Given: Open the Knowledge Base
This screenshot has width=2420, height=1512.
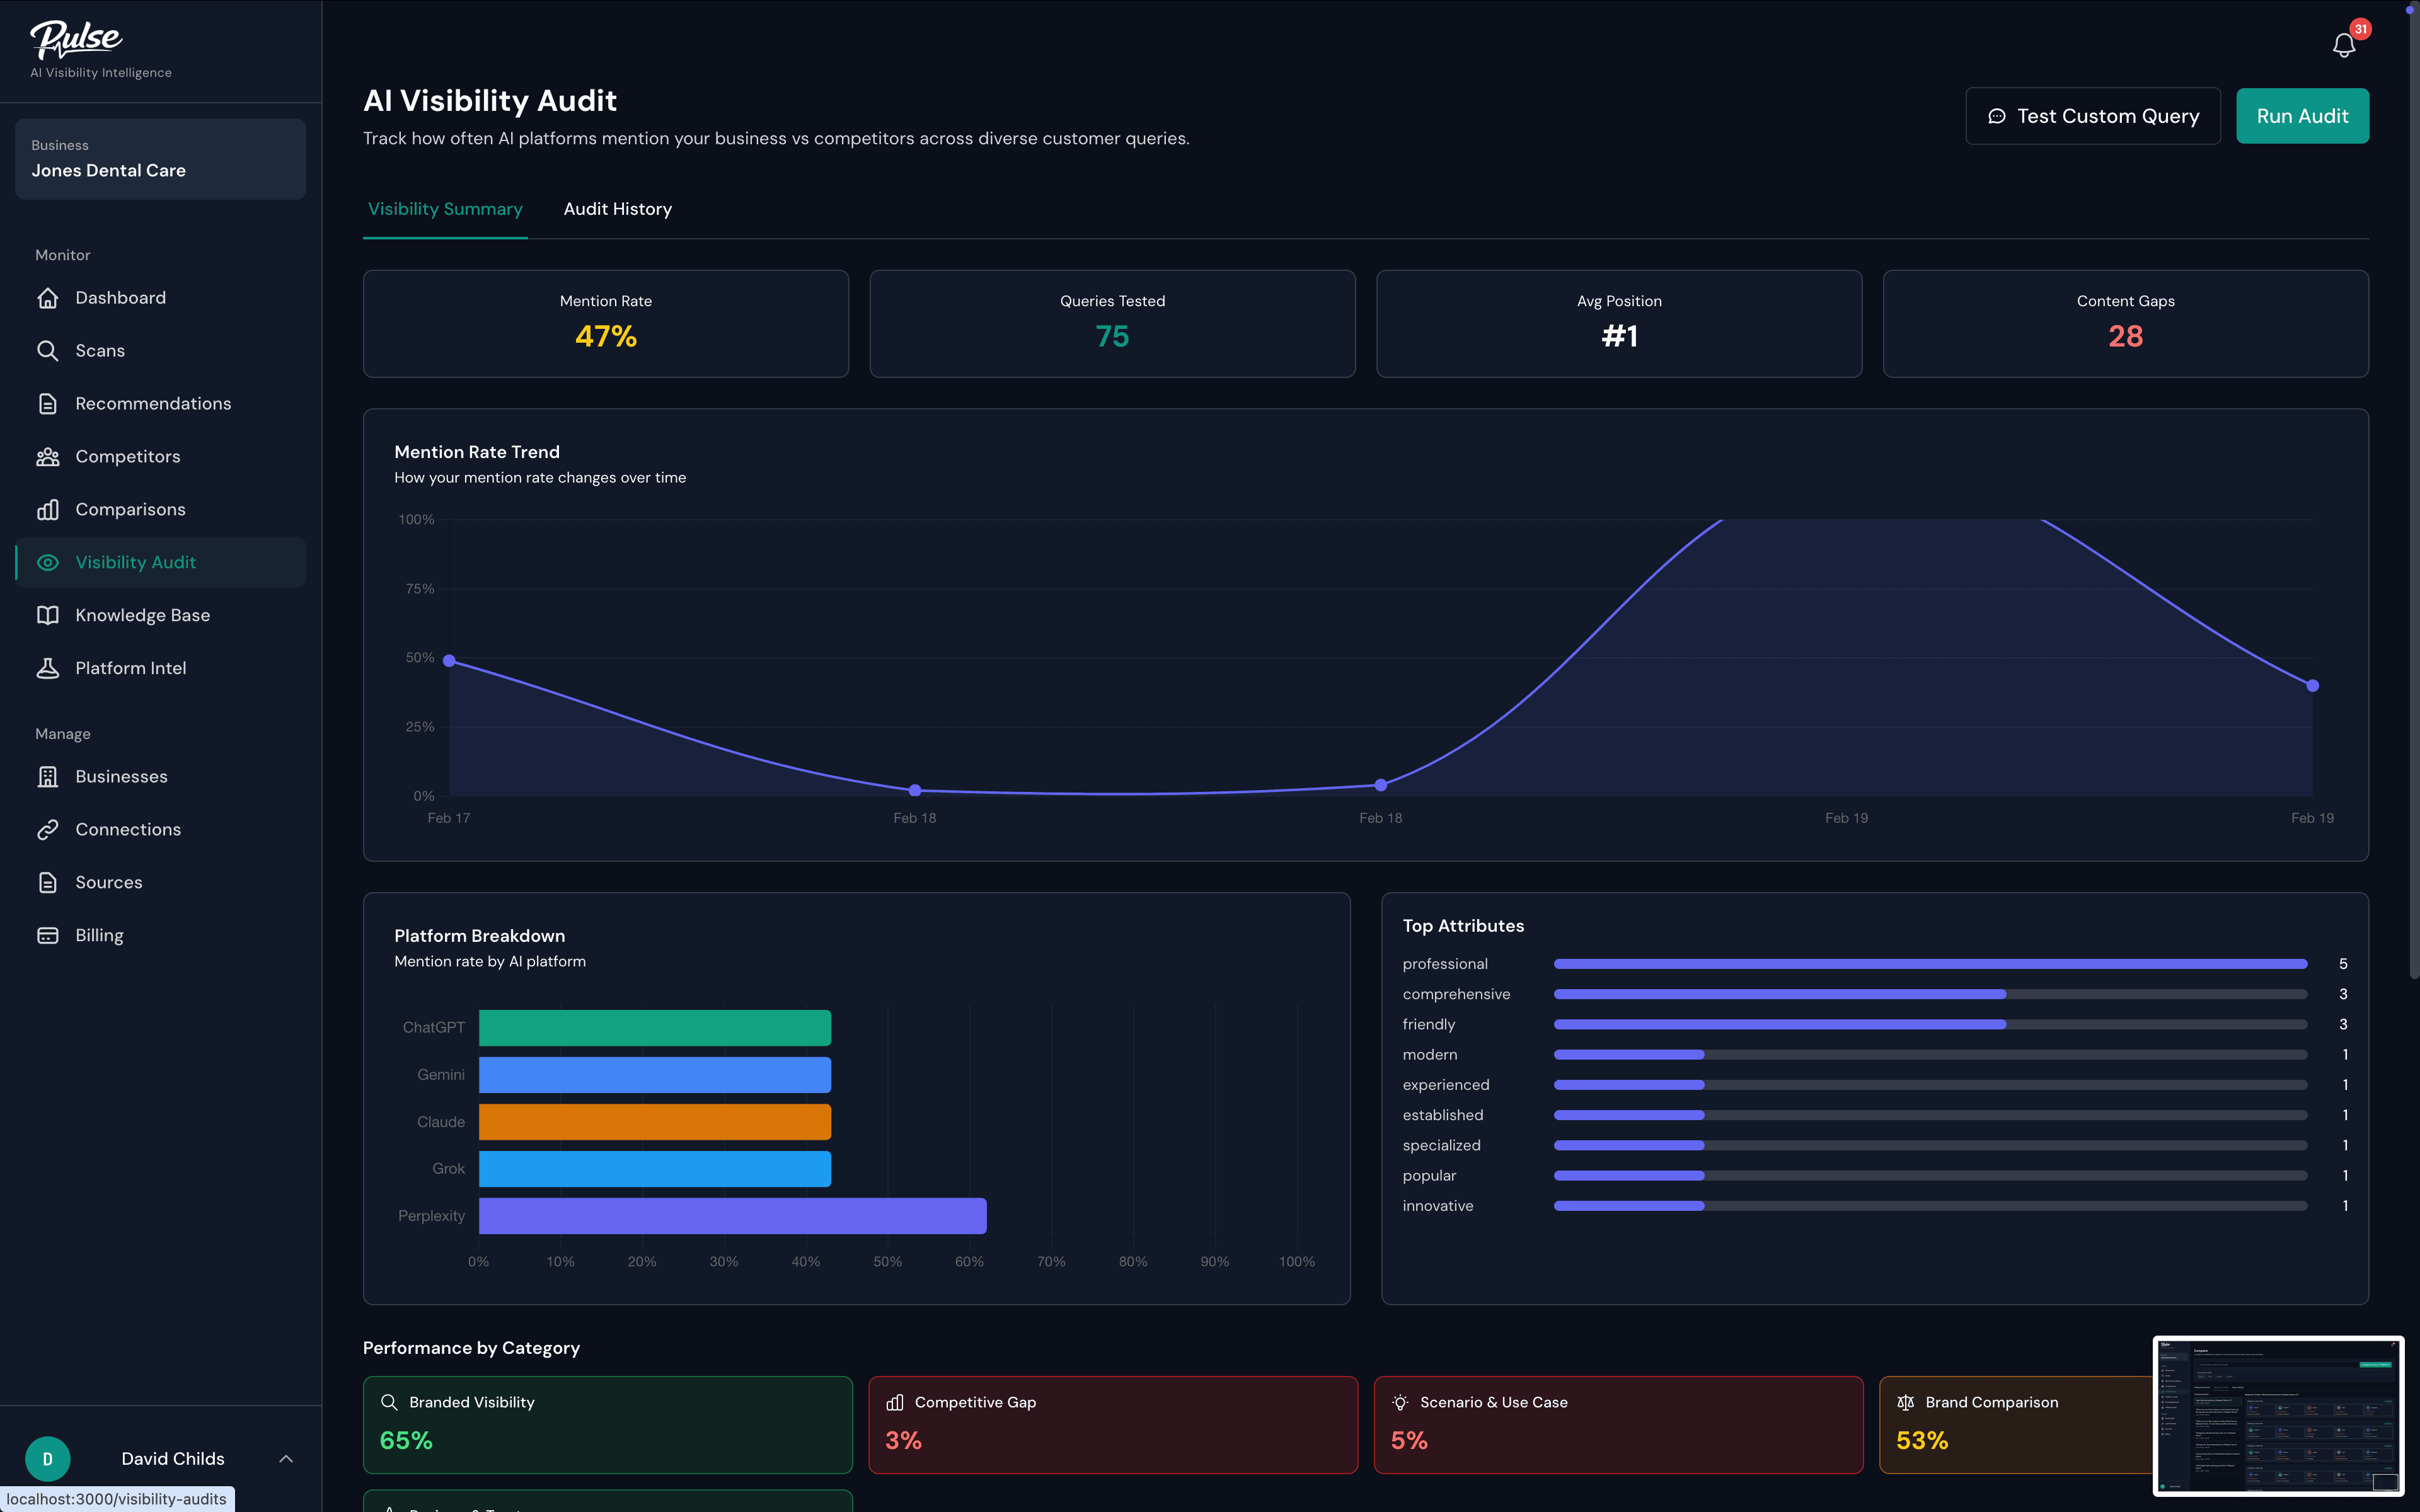Looking at the screenshot, I should click(x=142, y=615).
